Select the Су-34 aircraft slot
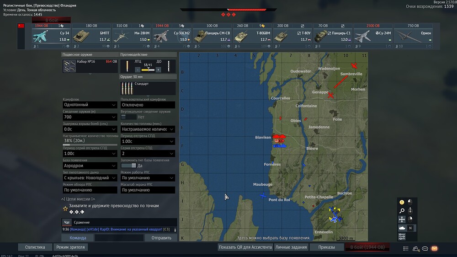Screen dimensions: 457x257 click(x=51, y=36)
